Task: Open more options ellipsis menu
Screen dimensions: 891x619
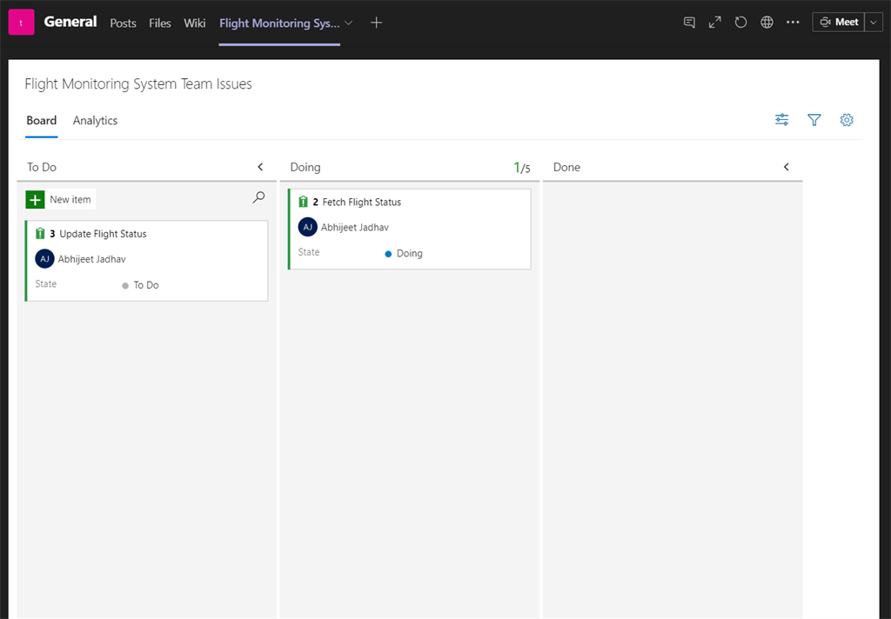Action: pos(793,23)
